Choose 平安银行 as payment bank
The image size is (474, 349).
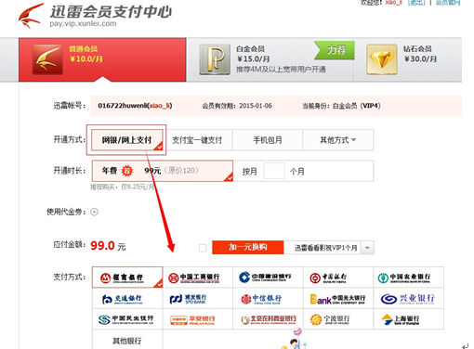(x=198, y=319)
